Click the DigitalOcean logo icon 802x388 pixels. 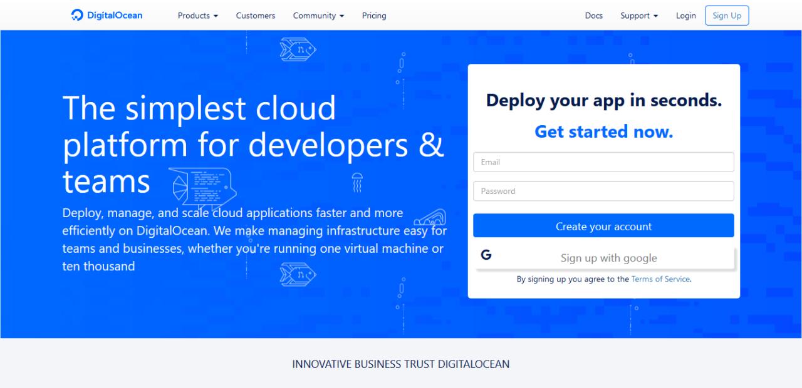pyautogui.click(x=77, y=16)
